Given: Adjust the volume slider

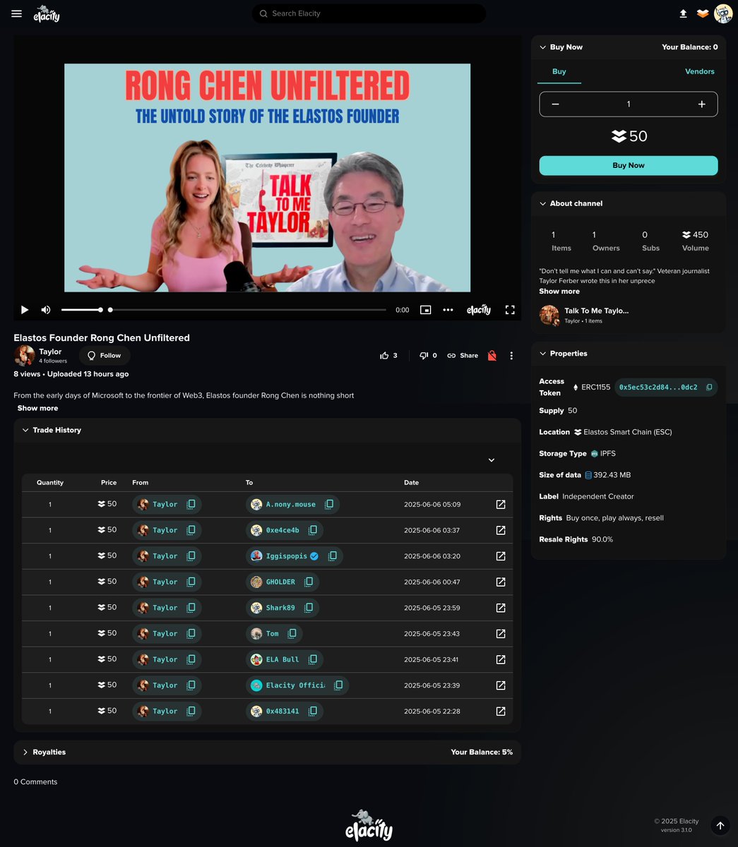Looking at the screenshot, I should point(81,310).
